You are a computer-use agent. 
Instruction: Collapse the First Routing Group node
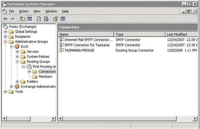point(23,67)
